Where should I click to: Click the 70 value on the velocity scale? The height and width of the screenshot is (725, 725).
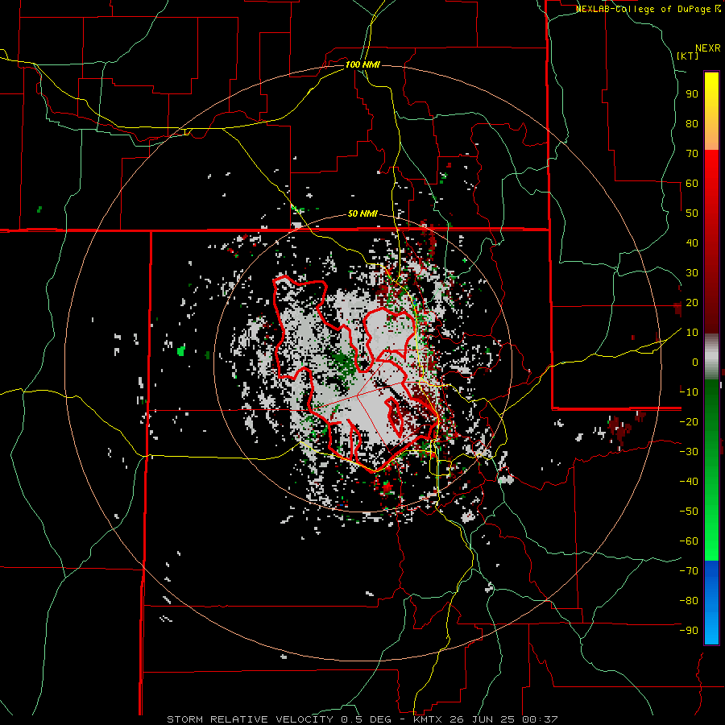692,154
